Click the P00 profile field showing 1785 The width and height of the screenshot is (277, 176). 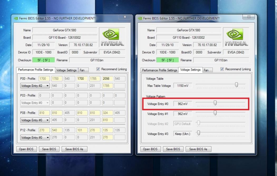pyautogui.click(x=95, y=79)
